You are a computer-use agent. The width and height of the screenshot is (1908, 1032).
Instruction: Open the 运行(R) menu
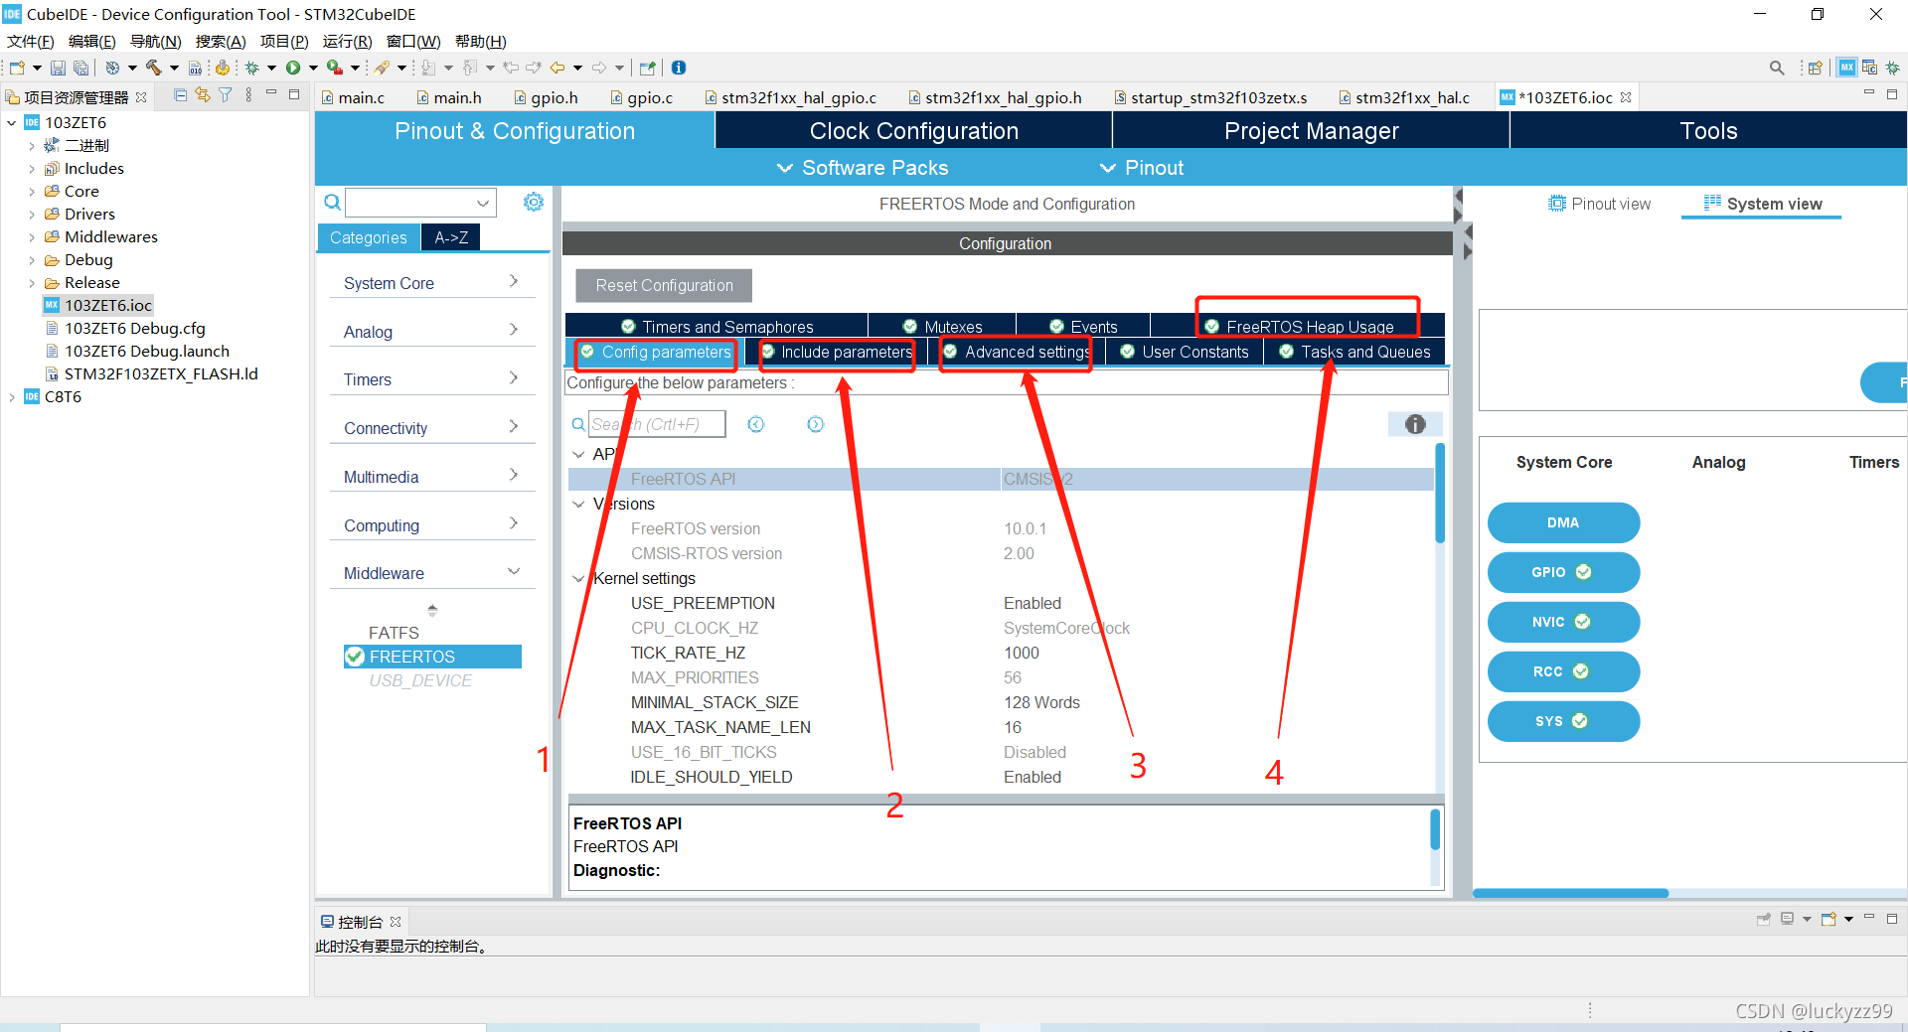tap(347, 41)
